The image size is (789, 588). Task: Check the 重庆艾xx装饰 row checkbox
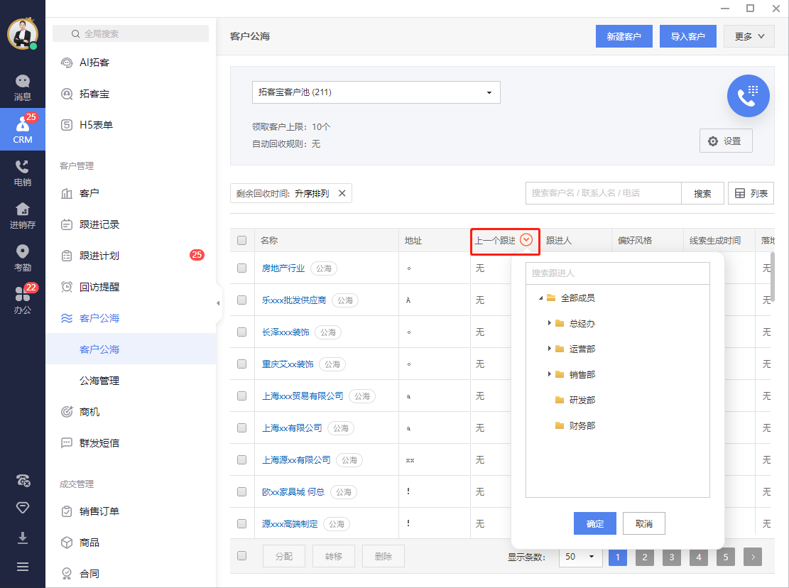tap(242, 364)
